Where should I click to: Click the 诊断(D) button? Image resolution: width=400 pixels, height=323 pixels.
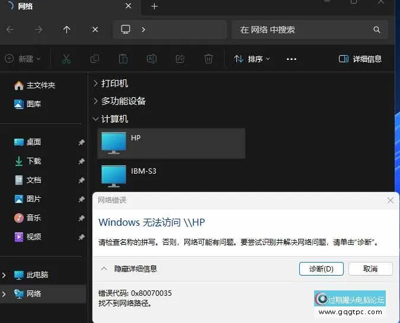click(321, 268)
